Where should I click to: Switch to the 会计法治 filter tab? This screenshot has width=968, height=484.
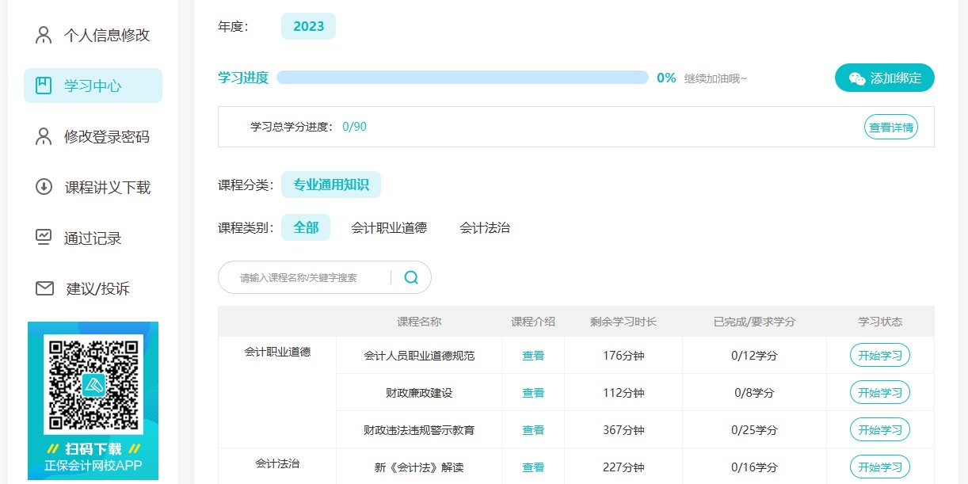[x=484, y=227]
